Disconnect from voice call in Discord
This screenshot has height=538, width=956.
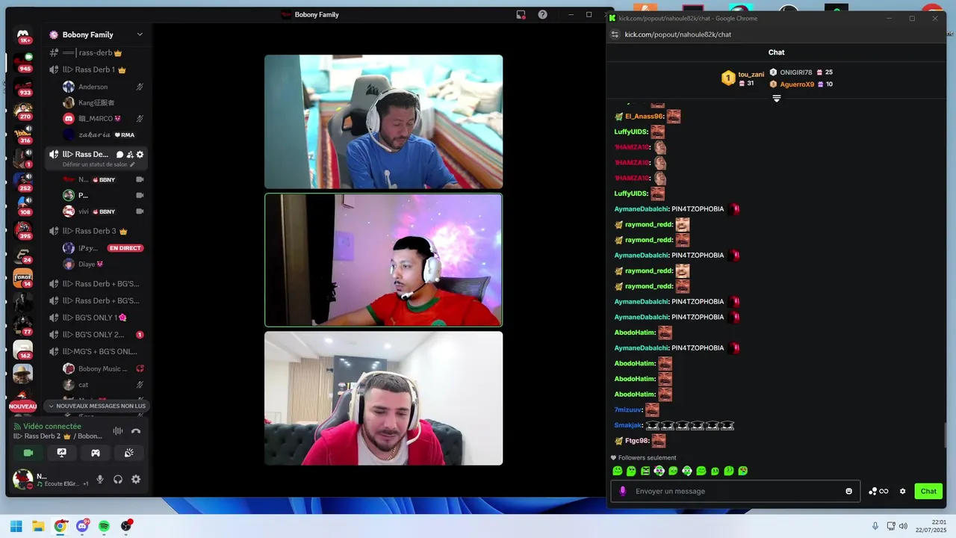click(x=136, y=431)
